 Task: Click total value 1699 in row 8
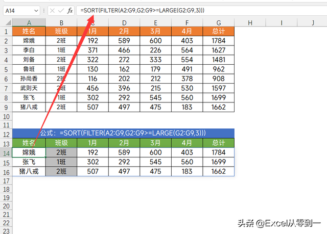click(x=219, y=97)
